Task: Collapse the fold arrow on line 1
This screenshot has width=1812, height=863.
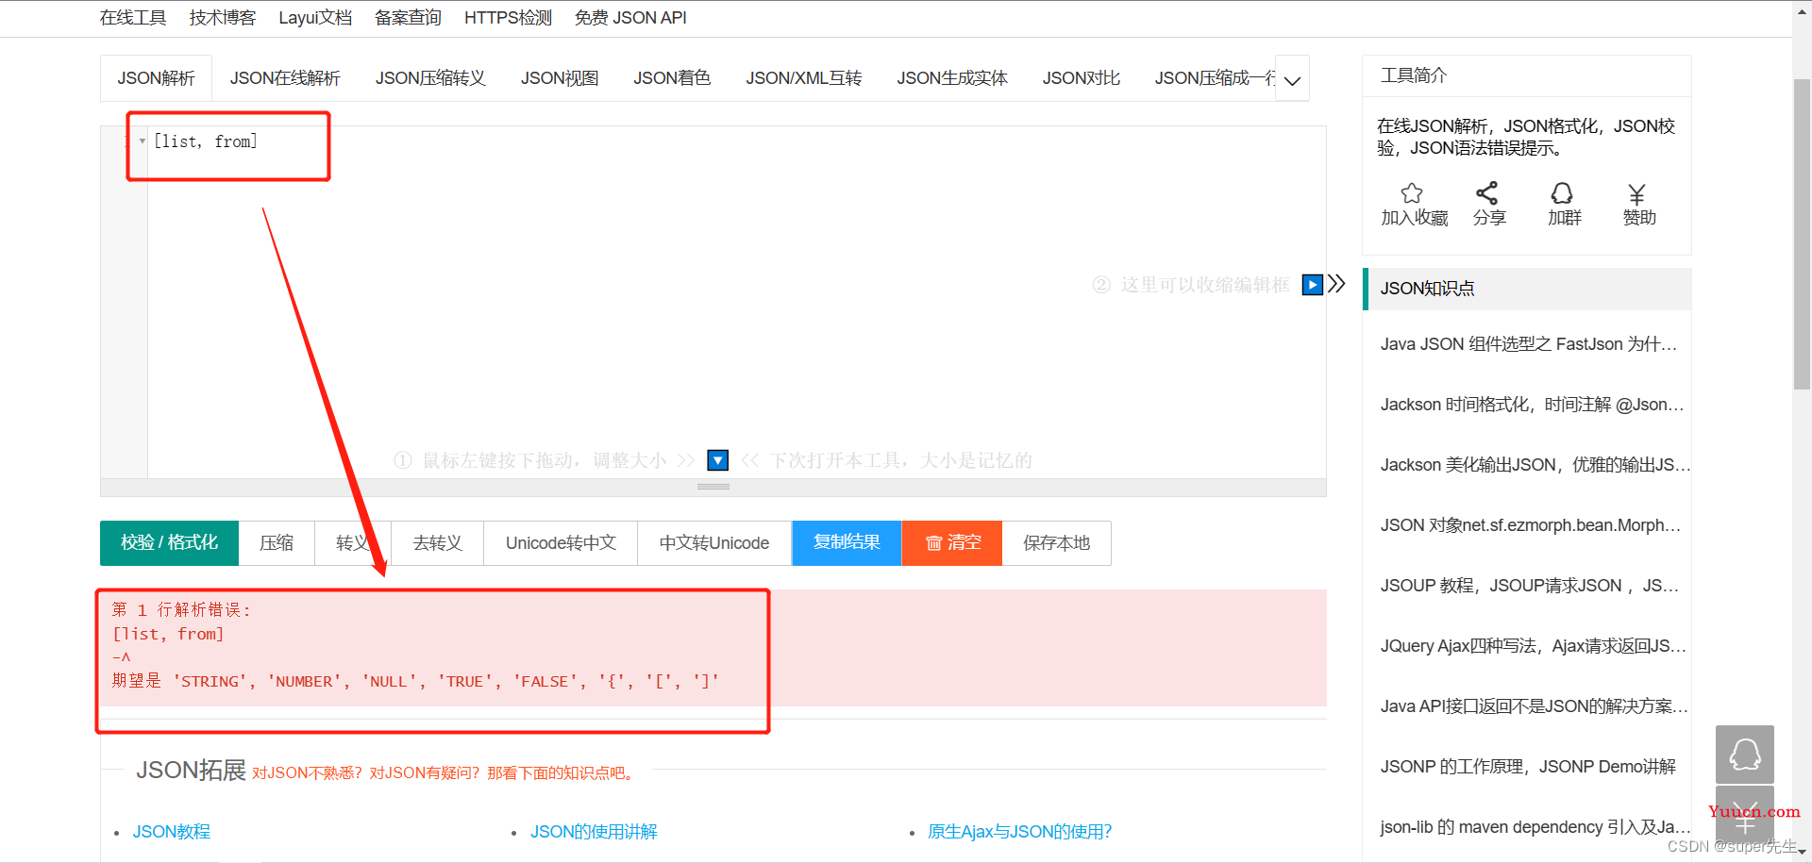Action: (x=143, y=141)
